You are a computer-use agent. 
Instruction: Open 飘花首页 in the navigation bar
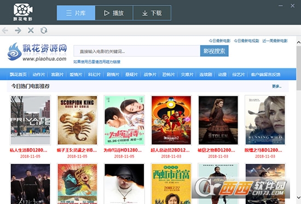tap(18, 74)
